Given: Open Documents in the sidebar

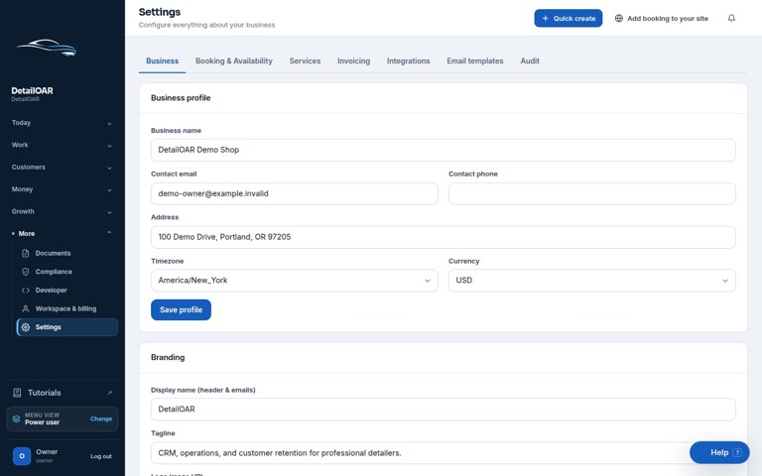Looking at the screenshot, I should point(67,253).
